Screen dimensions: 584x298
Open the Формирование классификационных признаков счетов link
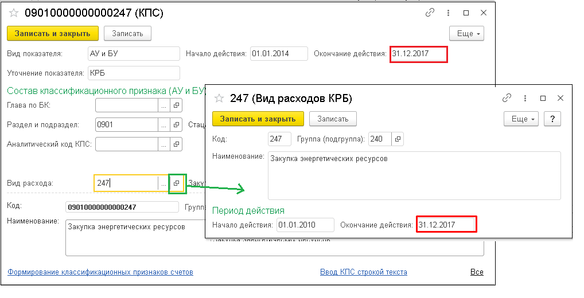100,272
